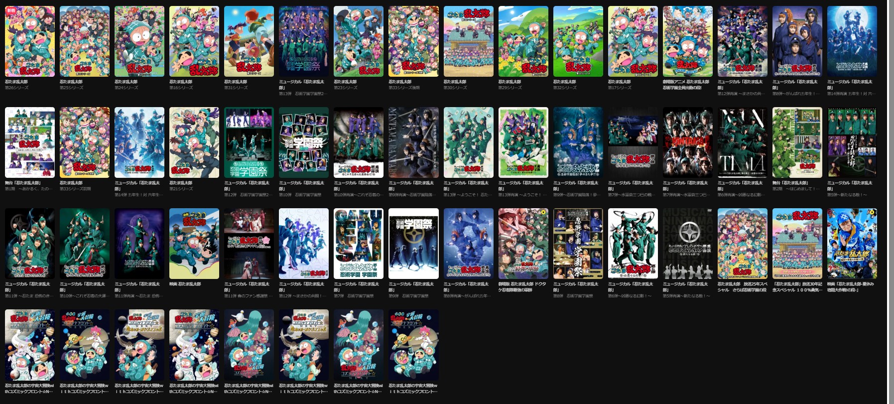Select the 第8弾 忍術学園学園祭 poster
Viewport: 894px width, 404px height.
pyautogui.click(x=578, y=244)
